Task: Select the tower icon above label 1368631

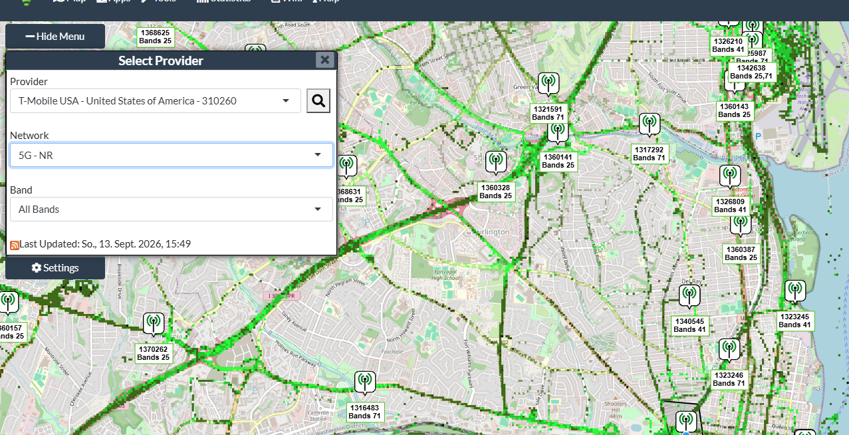Action: pyautogui.click(x=346, y=166)
